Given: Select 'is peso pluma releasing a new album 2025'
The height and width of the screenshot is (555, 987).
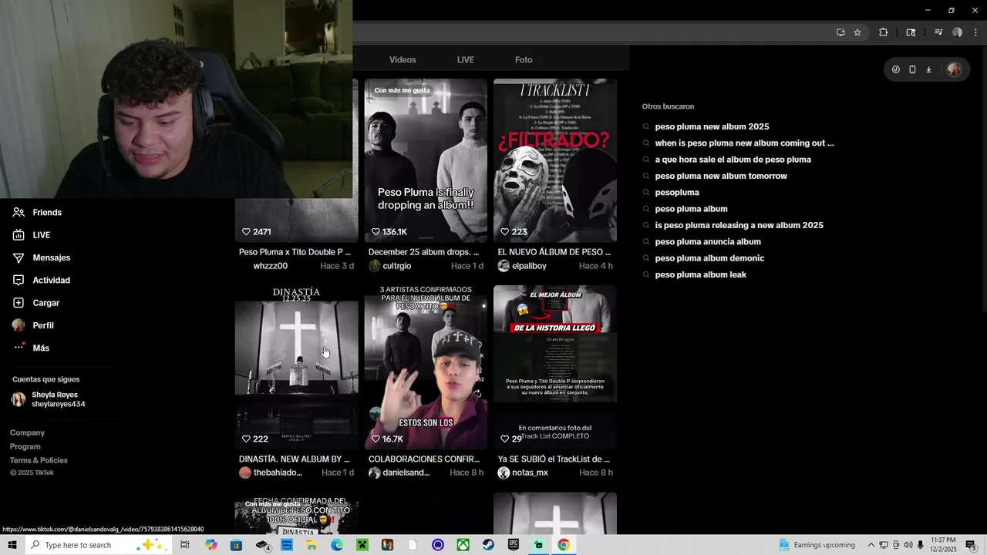Looking at the screenshot, I should click(739, 225).
